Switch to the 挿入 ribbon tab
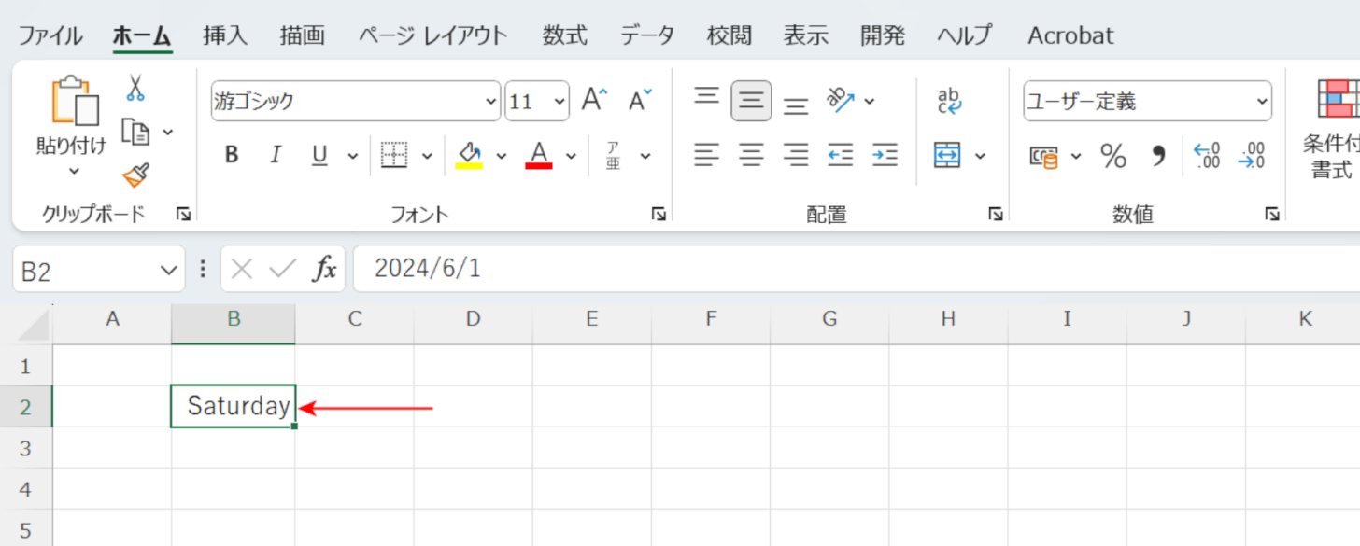This screenshot has width=1360, height=546. tap(225, 35)
